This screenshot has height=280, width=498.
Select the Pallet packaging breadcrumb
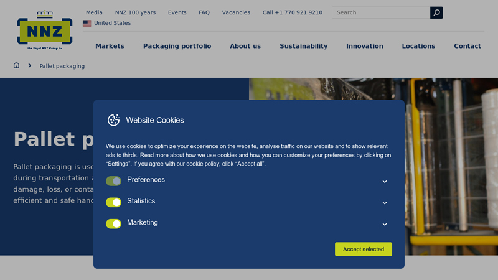pyautogui.click(x=62, y=66)
